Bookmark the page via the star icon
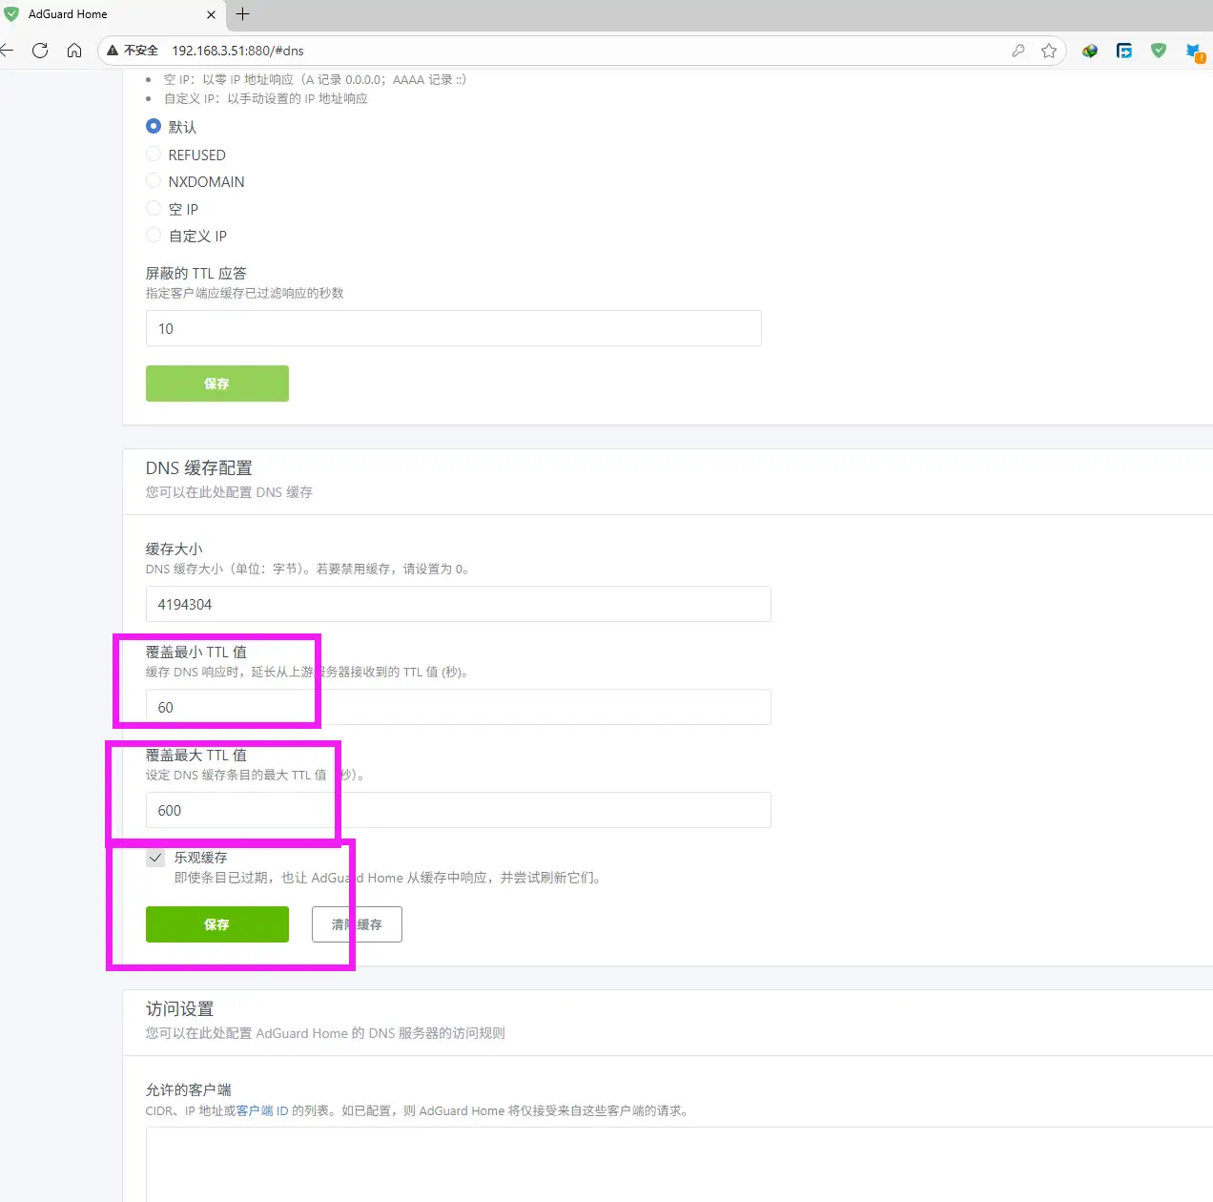Viewport: 1213px width, 1202px height. pos(1050,51)
